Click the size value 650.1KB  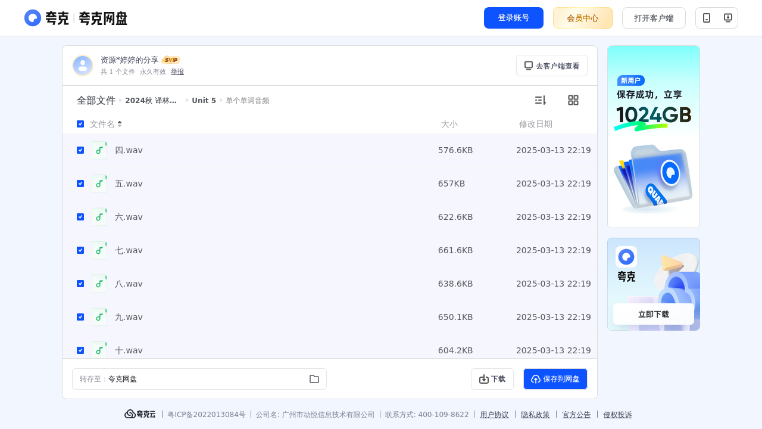[455, 317]
